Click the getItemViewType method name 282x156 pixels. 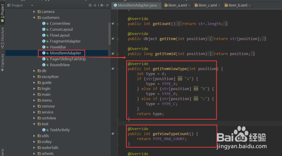pyautogui.click(x=170, y=69)
